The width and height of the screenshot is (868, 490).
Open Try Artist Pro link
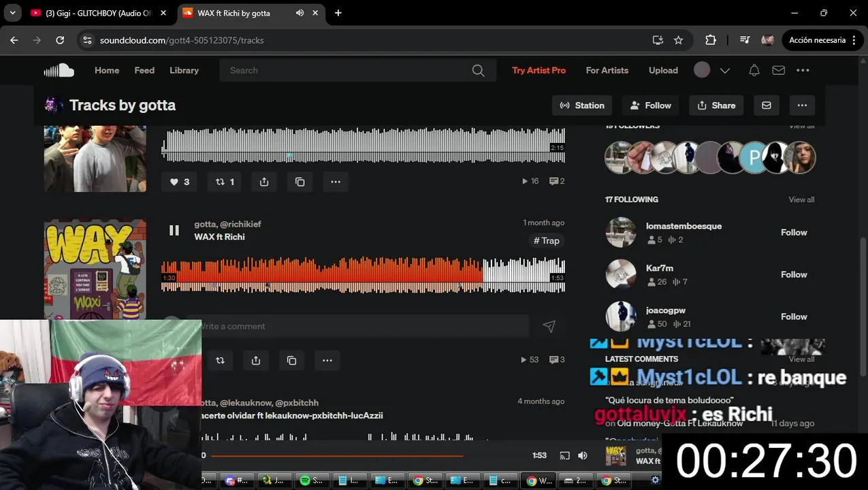click(539, 70)
